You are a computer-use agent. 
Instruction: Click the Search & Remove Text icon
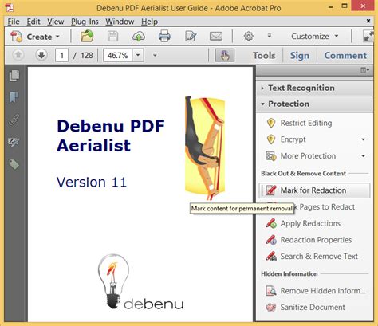coord(271,257)
